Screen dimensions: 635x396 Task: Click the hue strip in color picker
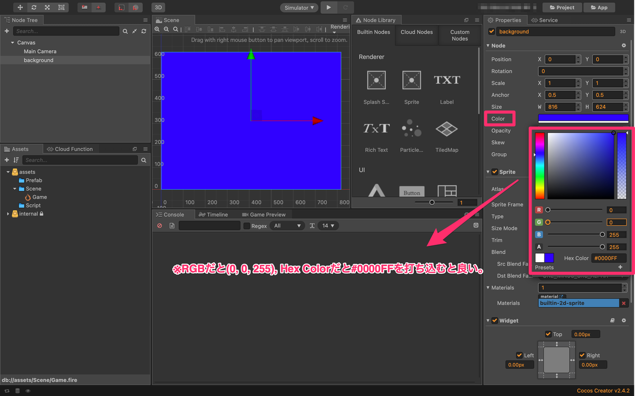[x=540, y=166]
